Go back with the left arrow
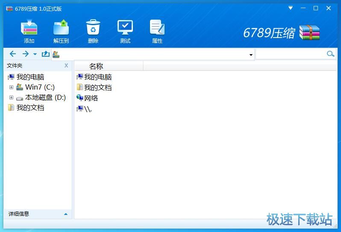The image size is (341, 232). (13, 54)
